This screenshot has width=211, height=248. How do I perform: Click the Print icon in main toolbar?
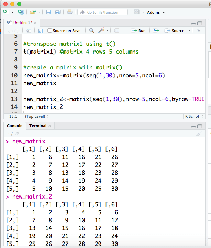point(70,12)
